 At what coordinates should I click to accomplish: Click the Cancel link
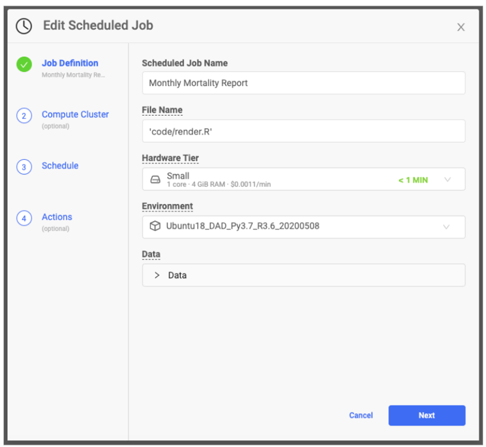click(361, 415)
